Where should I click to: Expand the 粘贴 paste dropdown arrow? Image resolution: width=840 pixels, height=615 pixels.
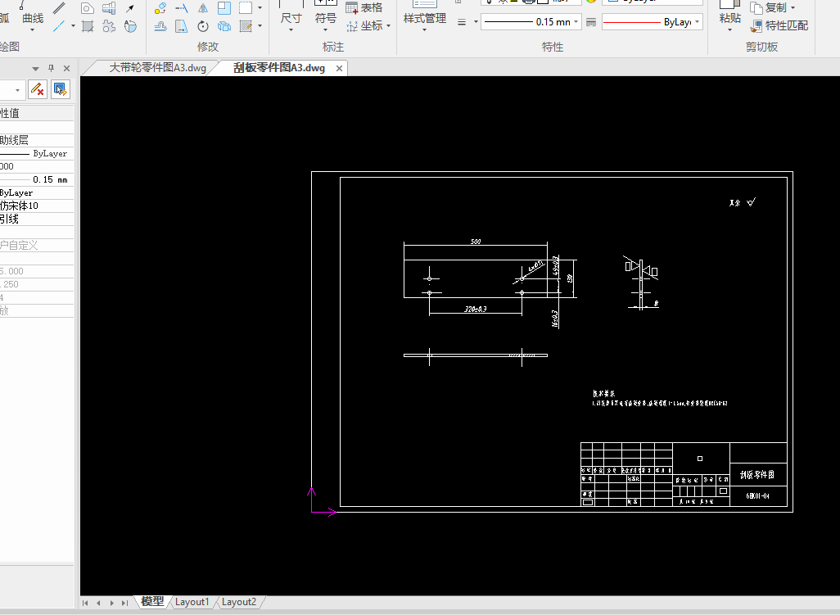pyautogui.click(x=729, y=30)
